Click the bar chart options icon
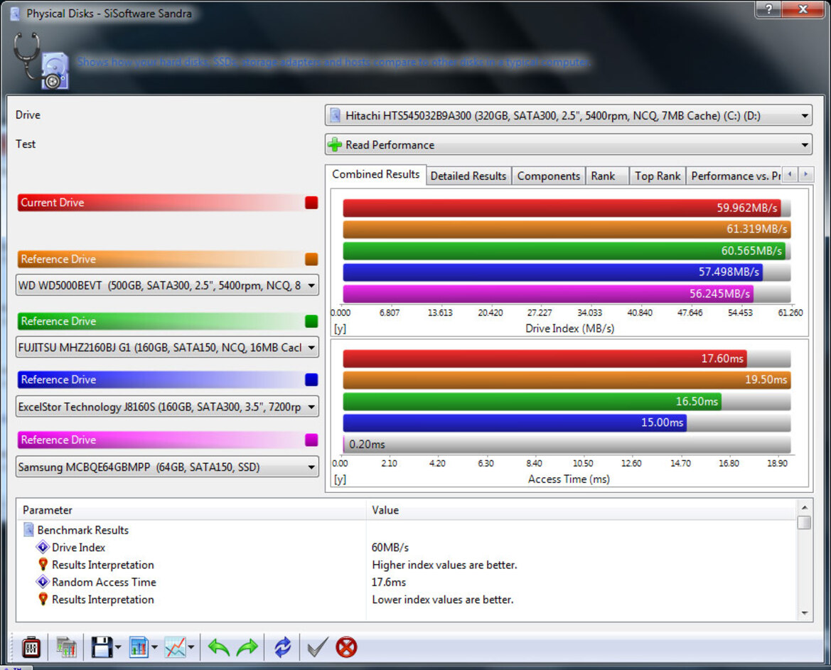This screenshot has height=670, width=831. [x=139, y=647]
